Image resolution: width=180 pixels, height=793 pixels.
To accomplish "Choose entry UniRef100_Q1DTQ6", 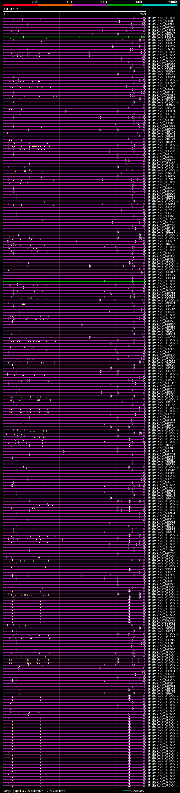I will click(161, 139).
